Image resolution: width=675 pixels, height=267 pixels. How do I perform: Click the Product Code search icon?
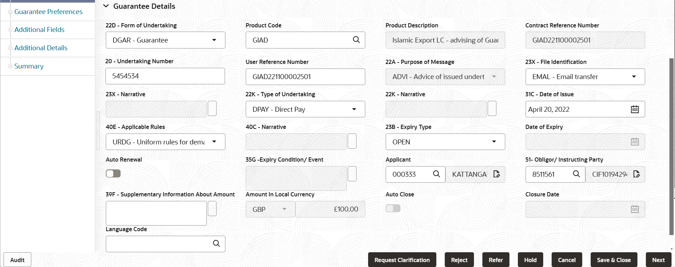[356, 40]
